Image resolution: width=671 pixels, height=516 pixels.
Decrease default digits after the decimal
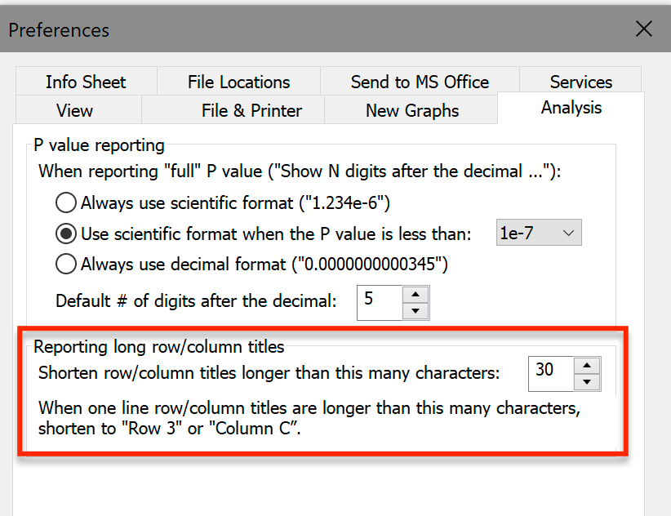(416, 310)
